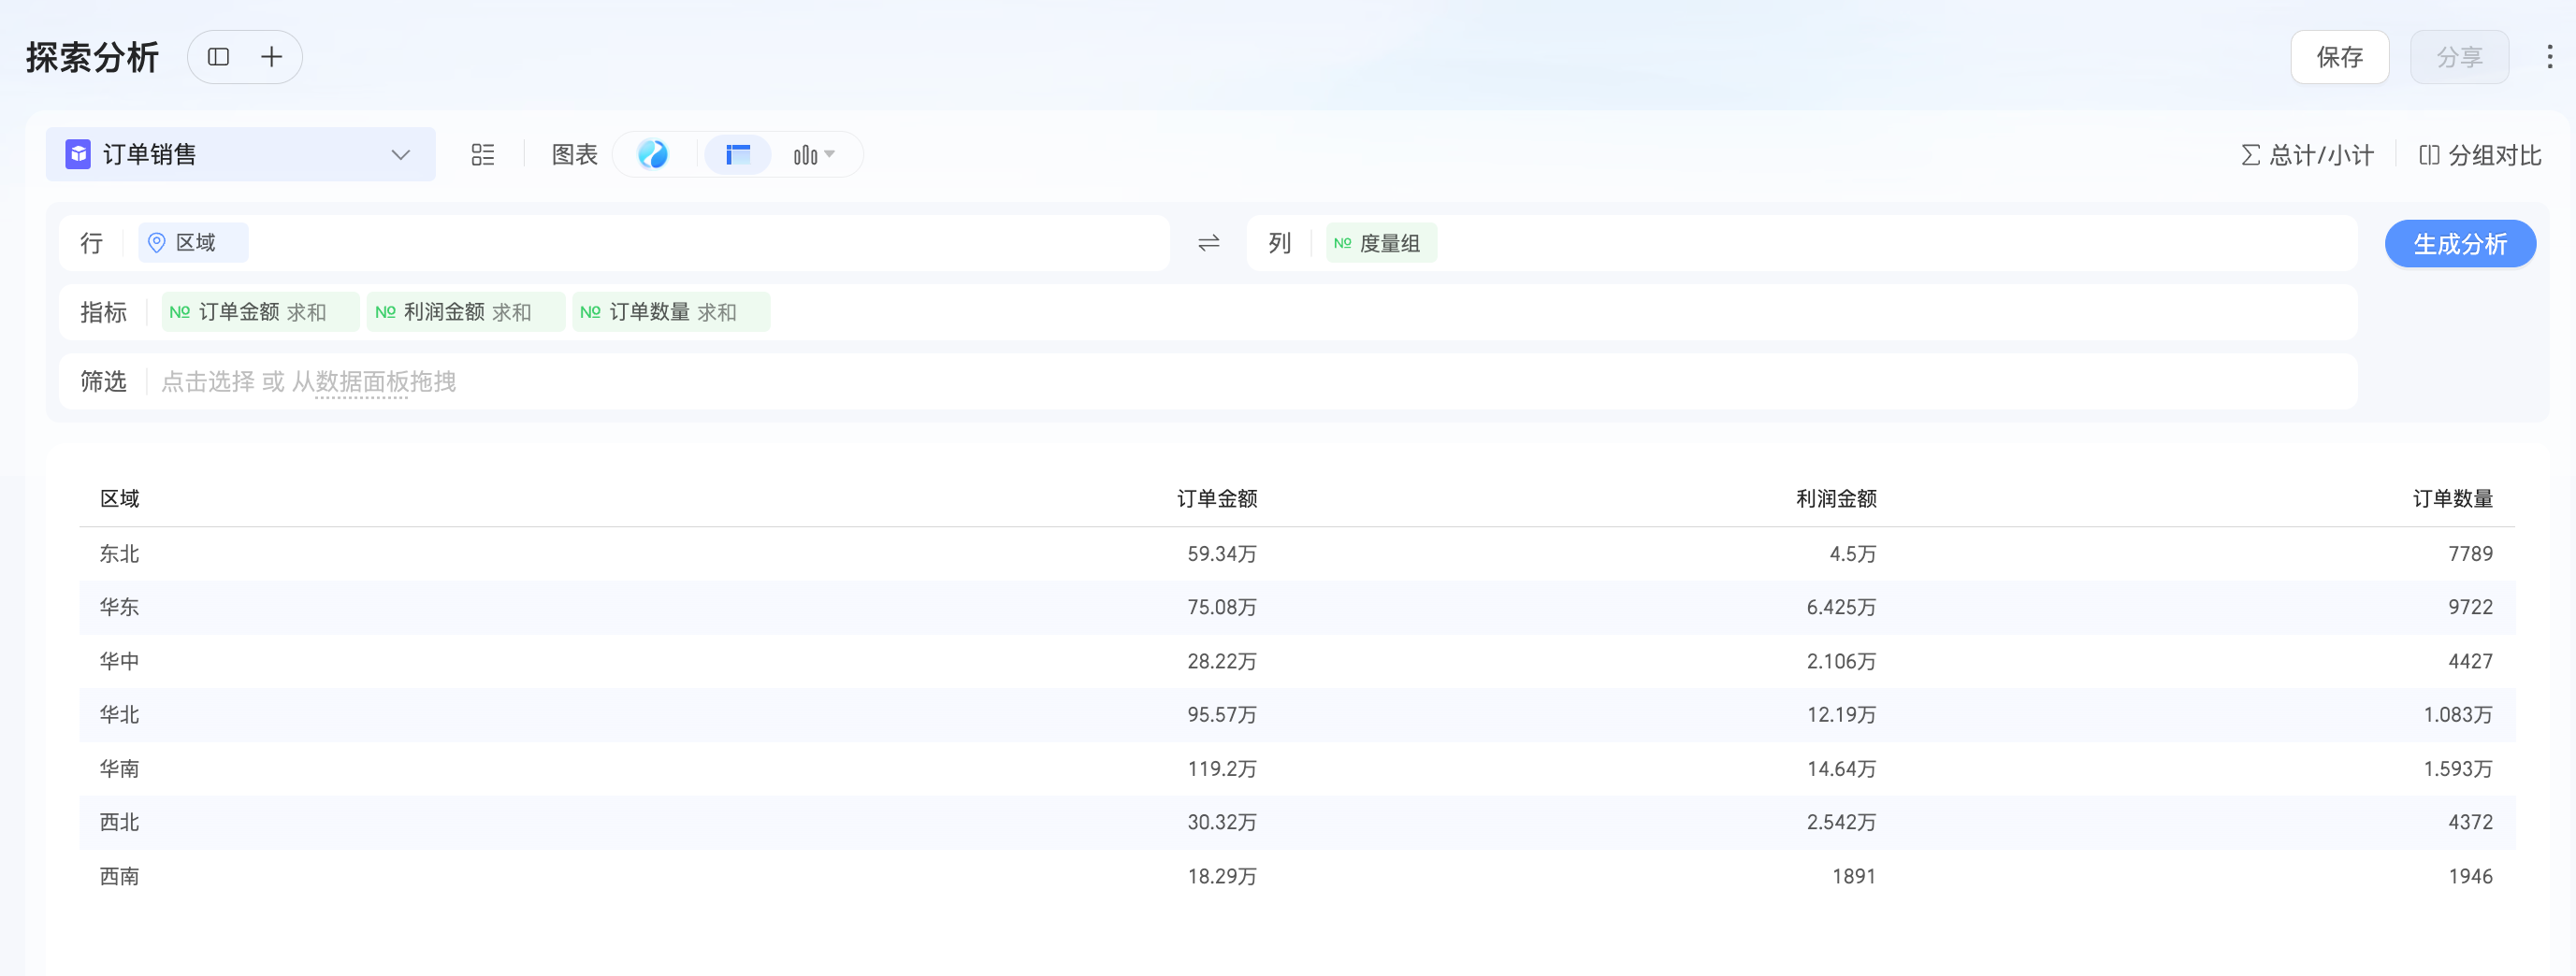This screenshot has width=2576, height=976.
Task: Click the 2.542万 profit cell
Action: click(x=1841, y=822)
